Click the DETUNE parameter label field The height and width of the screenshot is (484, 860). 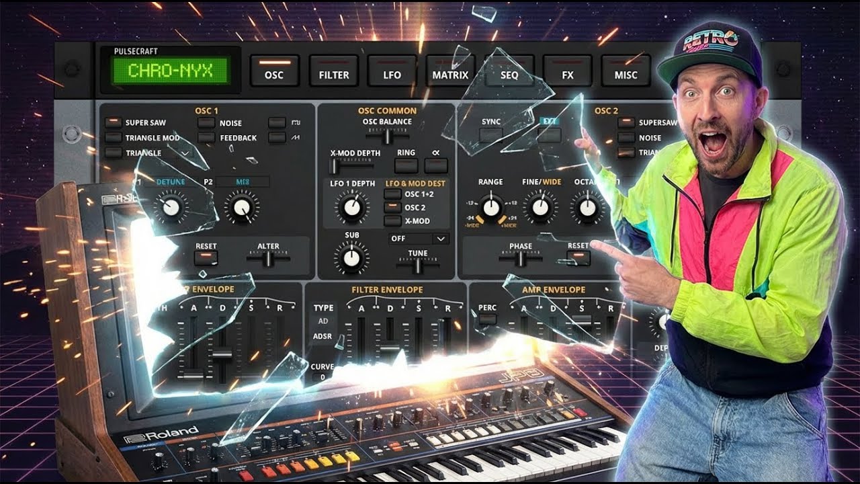pos(170,182)
